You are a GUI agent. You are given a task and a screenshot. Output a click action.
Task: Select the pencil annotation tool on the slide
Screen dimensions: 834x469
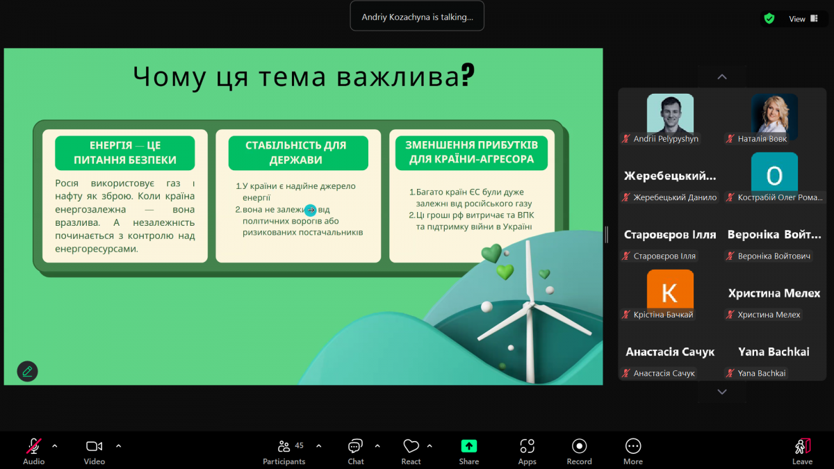coord(27,371)
